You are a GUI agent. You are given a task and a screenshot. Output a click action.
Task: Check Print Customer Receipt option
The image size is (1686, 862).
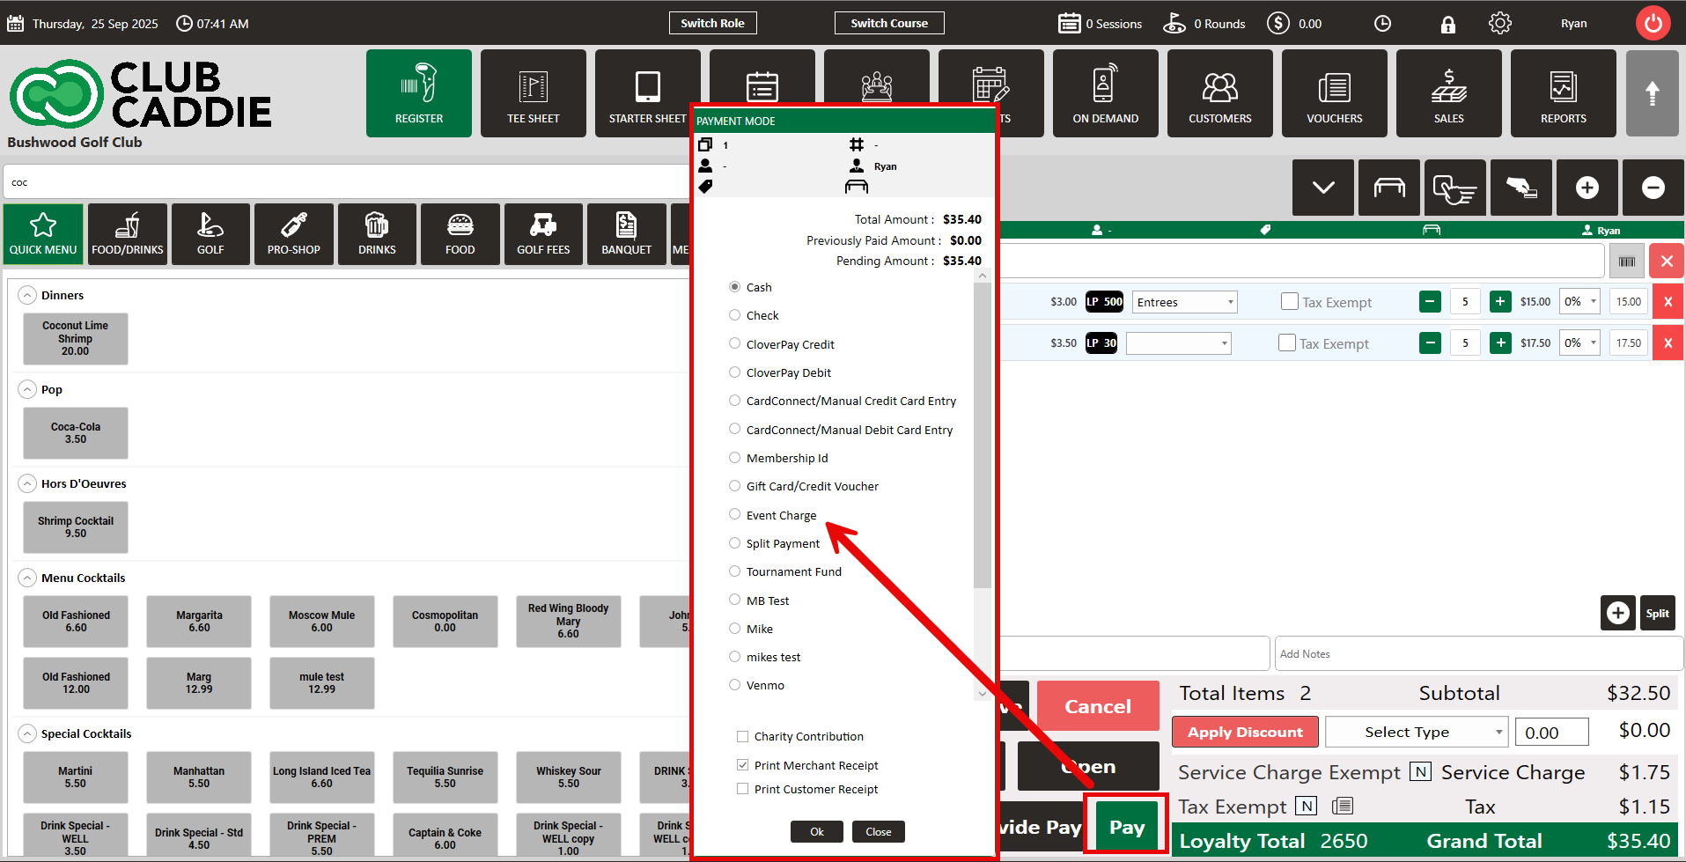click(x=743, y=789)
